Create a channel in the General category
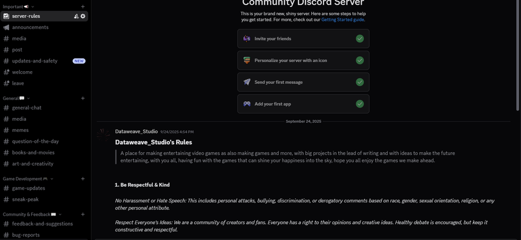Image resolution: width=521 pixels, height=240 pixels. (83, 98)
